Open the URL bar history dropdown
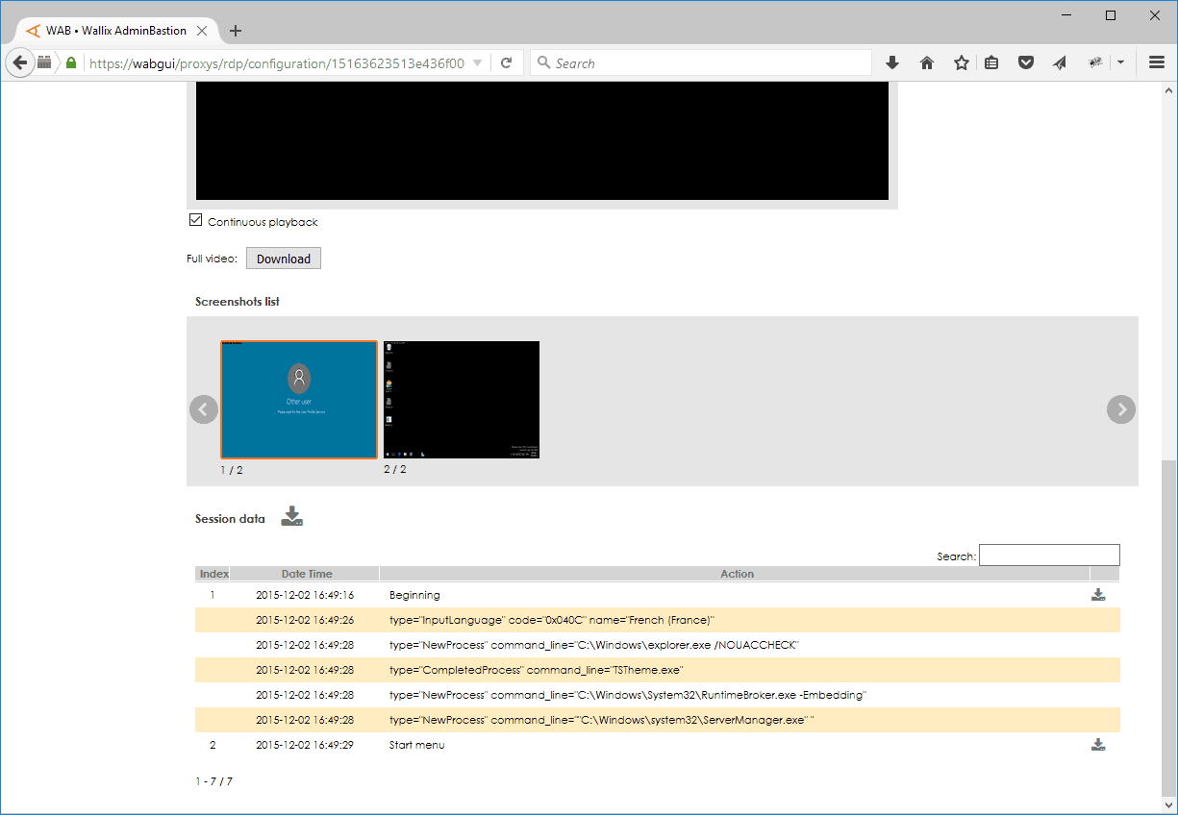Screen dimensions: 1178x815 [478, 63]
